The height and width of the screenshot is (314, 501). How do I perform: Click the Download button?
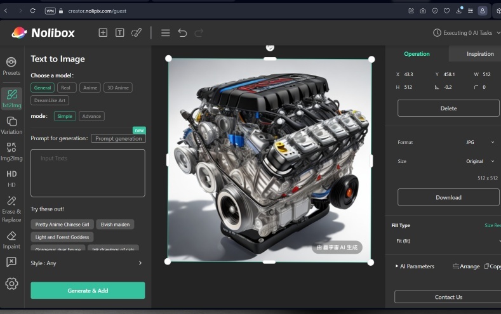pyautogui.click(x=448, y=197)
